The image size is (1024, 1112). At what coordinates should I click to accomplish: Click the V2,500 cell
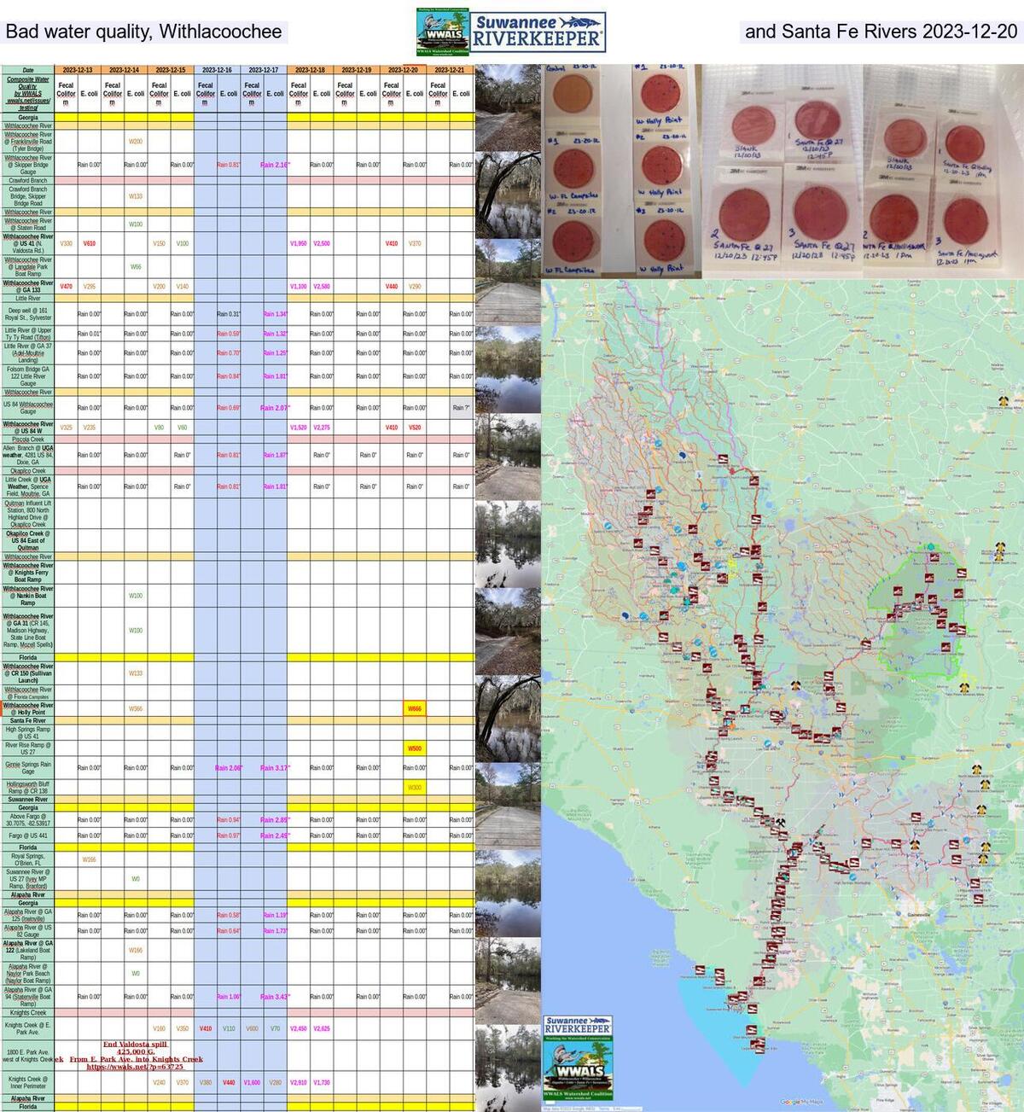[x=322, y=243]
